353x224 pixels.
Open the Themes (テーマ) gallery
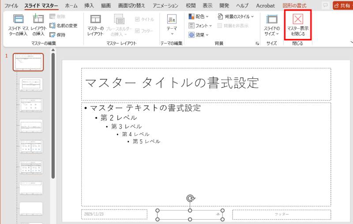[x=172, y=25]
